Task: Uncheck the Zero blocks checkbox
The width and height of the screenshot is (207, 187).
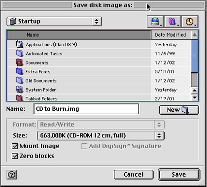Action: click(x=15, y=156)
